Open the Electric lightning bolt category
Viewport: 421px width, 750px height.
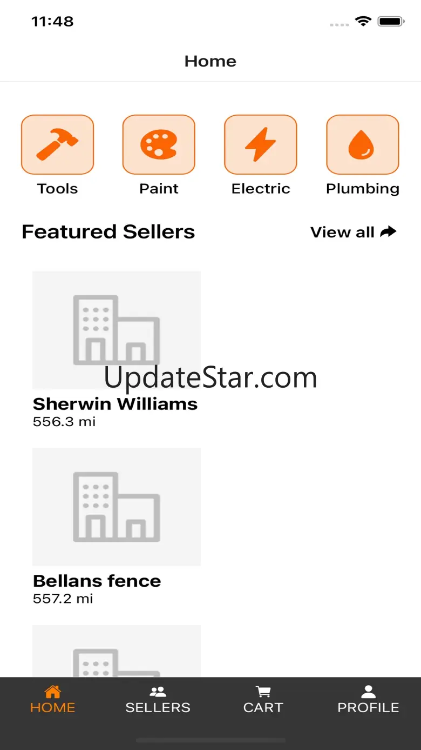pyautogui.click(x=261, y=144)
